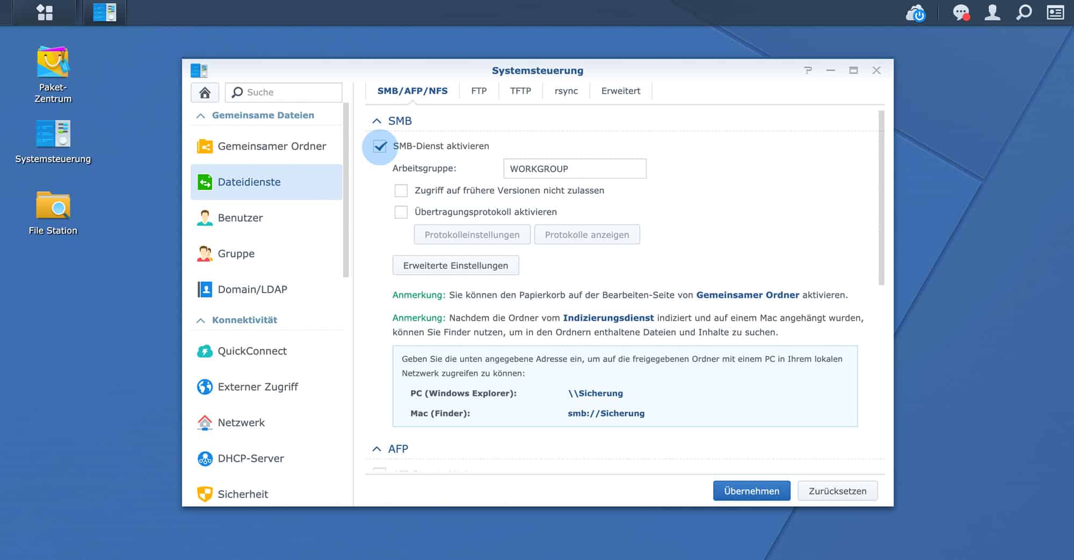Check Zugriff auf frühere Versionen nicht zulassen
Screen dimensions: 1074x560
(x=401, y=191)
